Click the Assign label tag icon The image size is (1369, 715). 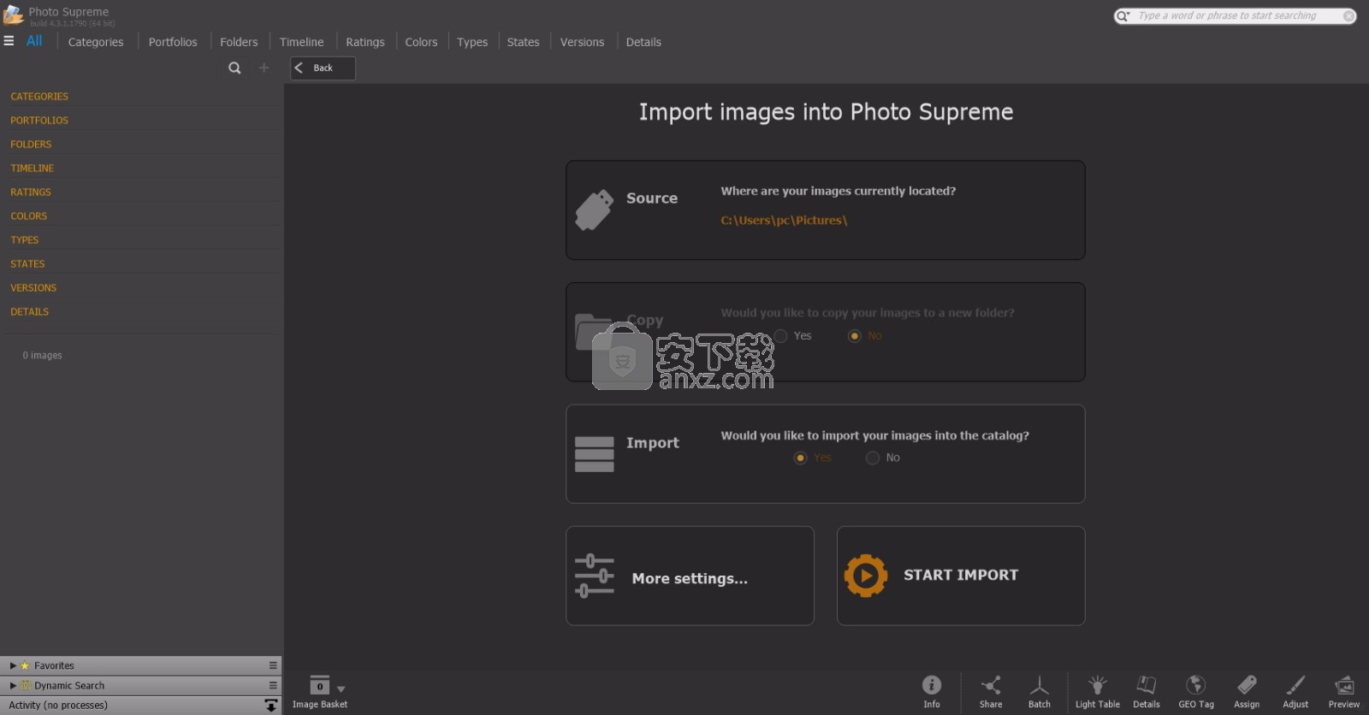1247,685
